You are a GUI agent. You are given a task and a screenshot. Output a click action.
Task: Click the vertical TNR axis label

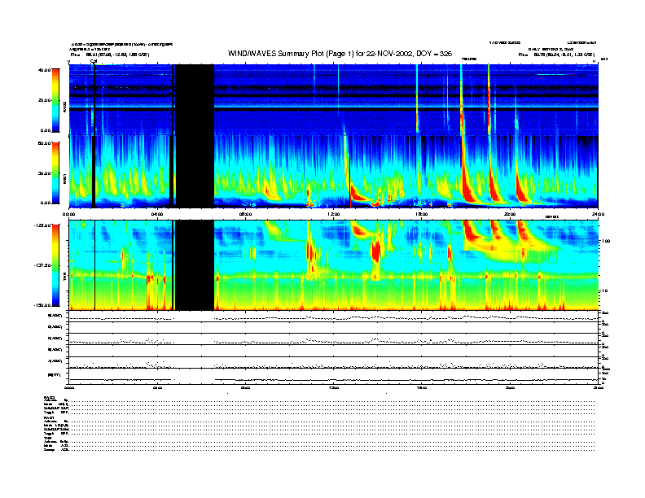[x=64, y=278]
